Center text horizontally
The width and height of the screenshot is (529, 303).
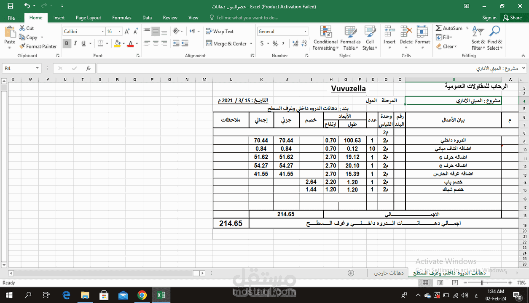coord(156,43)
